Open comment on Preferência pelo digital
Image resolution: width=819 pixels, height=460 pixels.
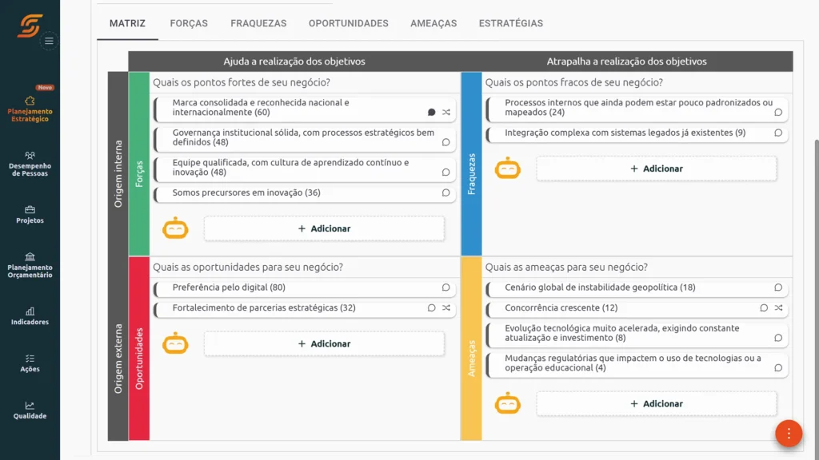(x=445, y=287)
